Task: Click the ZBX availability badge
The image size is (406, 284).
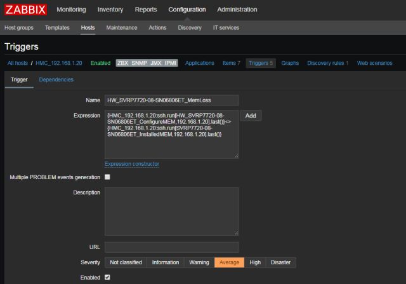Action: 122,63
